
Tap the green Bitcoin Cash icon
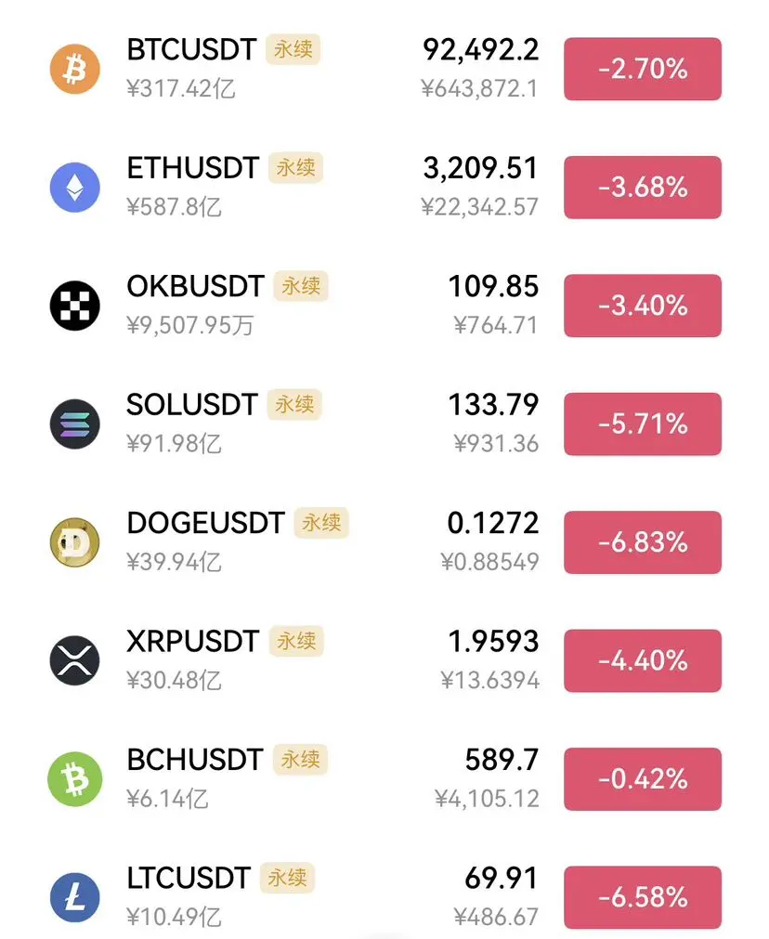coord(75,779)
